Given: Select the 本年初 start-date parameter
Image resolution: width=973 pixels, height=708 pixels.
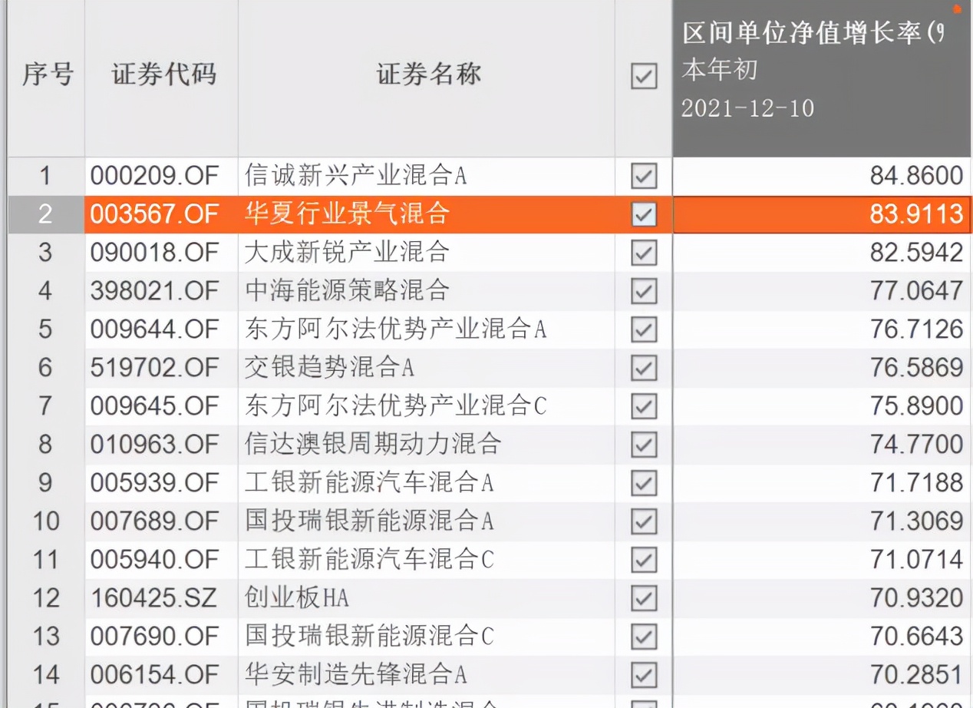Looking at the screenshot, I should point(720,70).
